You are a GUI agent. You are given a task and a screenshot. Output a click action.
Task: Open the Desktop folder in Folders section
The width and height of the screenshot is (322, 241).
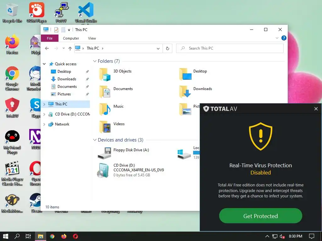pos(193,74)
